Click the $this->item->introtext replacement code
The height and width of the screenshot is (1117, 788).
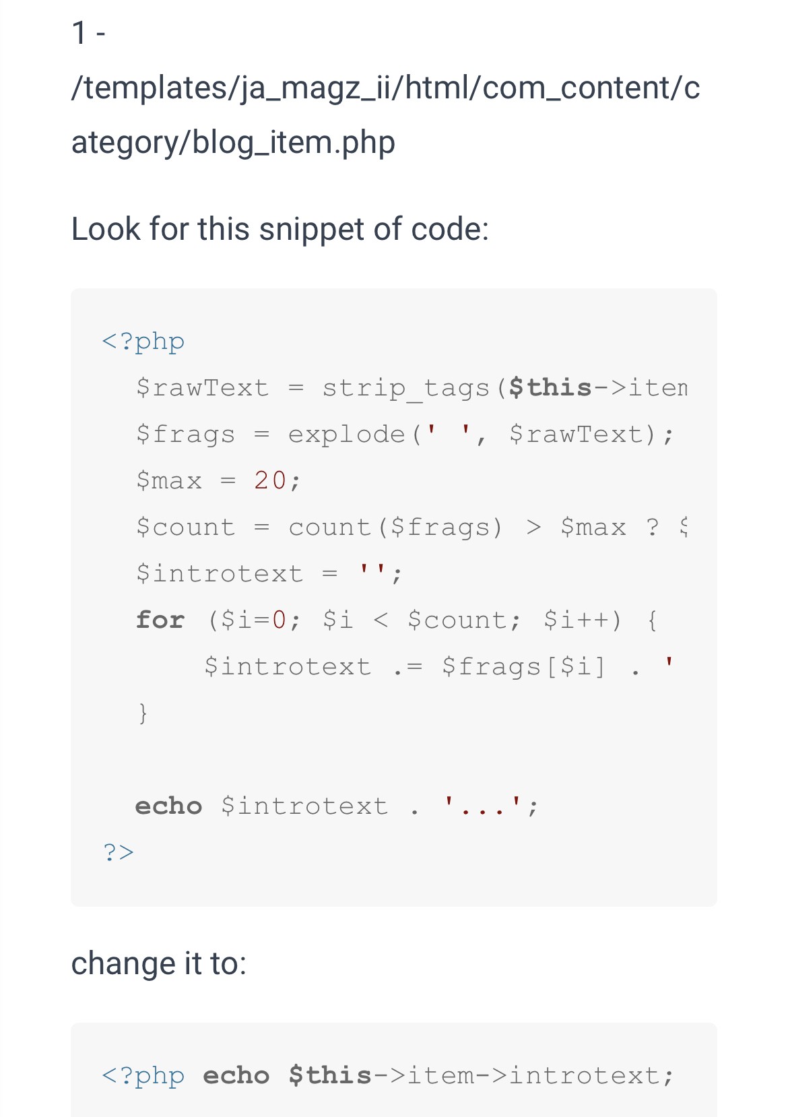481,1076
